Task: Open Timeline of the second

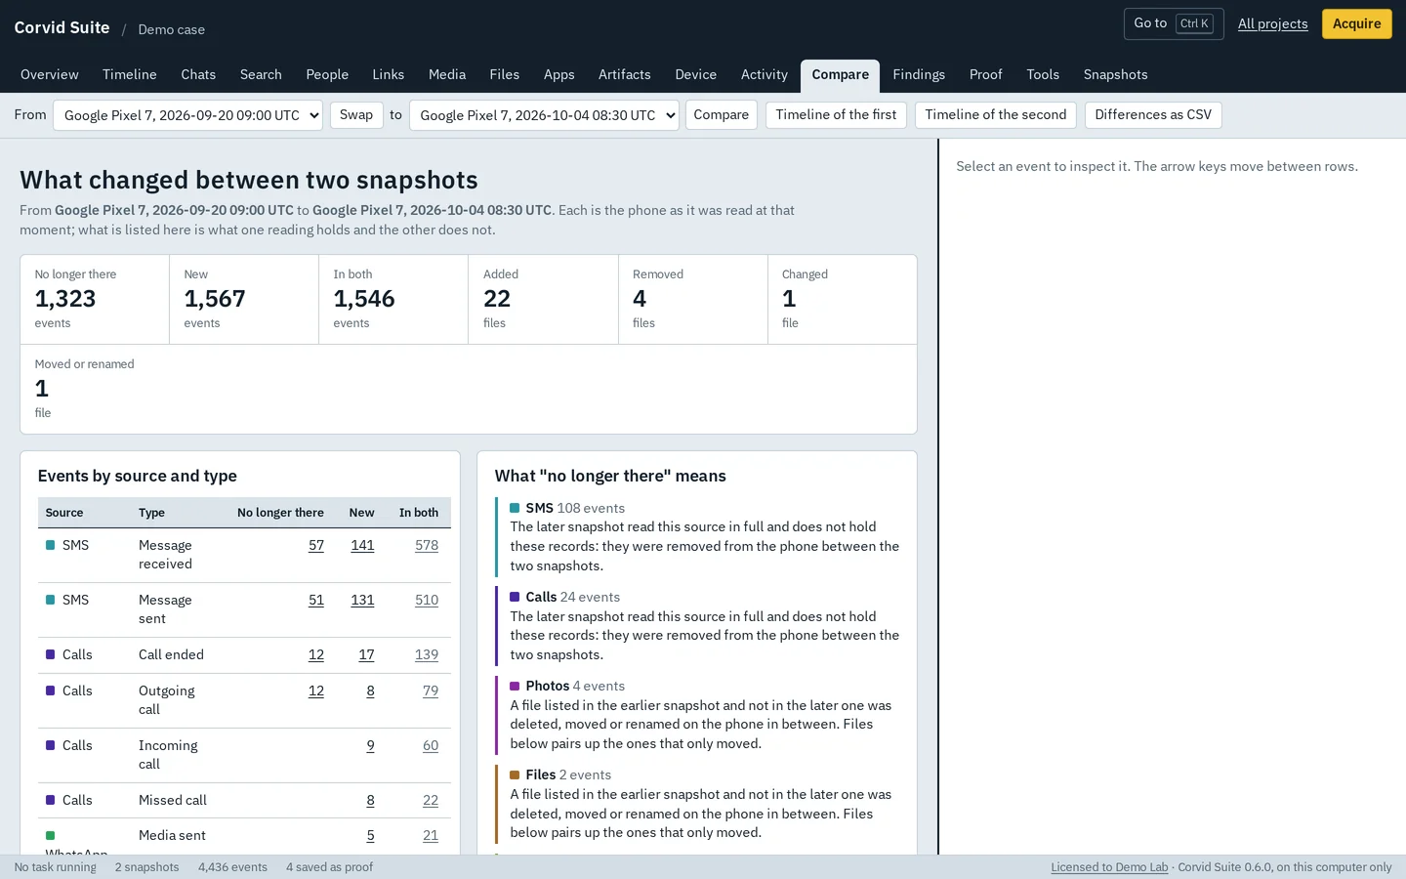Action: pos(996,115)
